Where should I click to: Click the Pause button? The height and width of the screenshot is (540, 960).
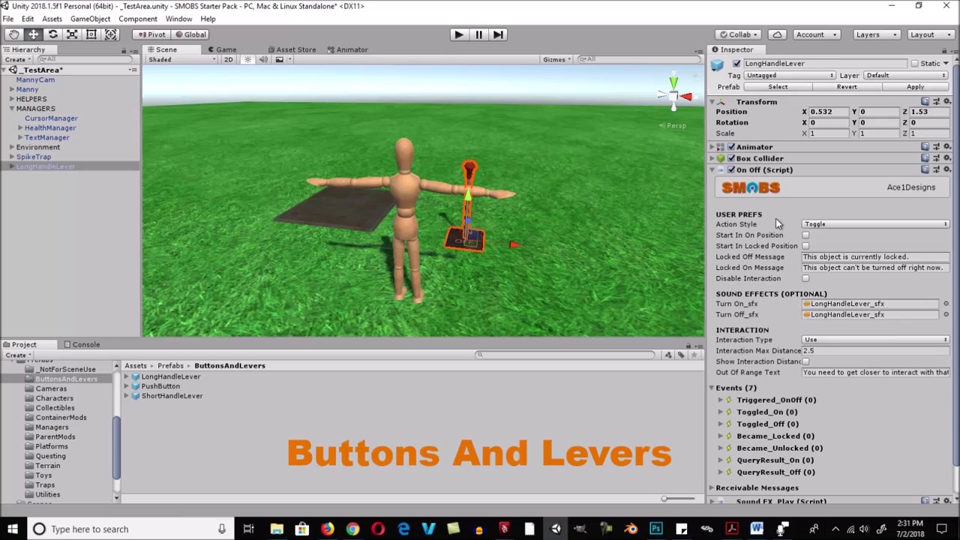478,34
